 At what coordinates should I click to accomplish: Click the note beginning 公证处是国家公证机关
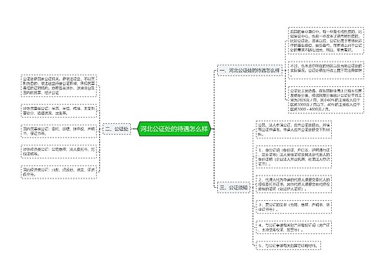pyautogui.click(x=59, y=85)
